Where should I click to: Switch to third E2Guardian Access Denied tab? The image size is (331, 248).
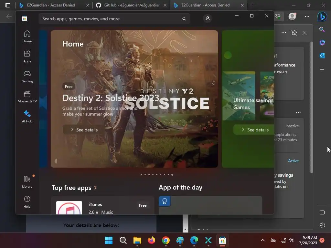tap(205, 5)
